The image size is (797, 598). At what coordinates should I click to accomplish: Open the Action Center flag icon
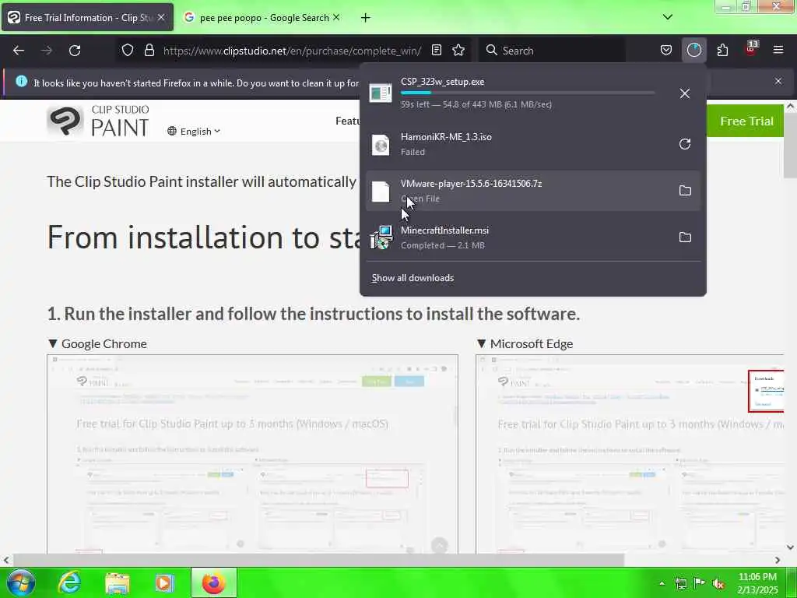(x=700, y=583)
